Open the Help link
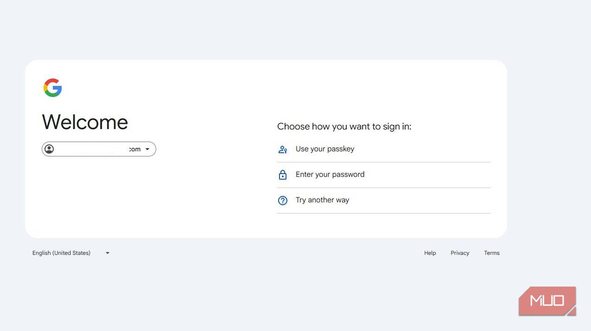Screen dimensions: 591x331 click(x=429, y=253)
